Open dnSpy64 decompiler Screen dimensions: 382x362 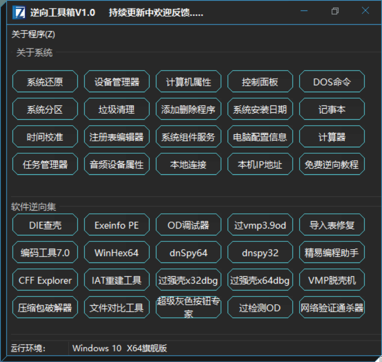[x=188, y=252]
